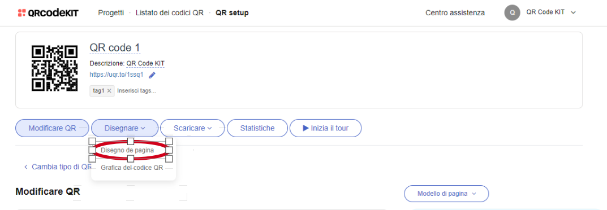Open the https://uqr.to/1ssq1 short link
This screenshot has height=210, width=607.
(x=117, y=75)
